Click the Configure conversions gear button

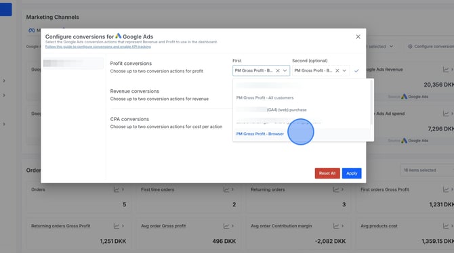431,47
